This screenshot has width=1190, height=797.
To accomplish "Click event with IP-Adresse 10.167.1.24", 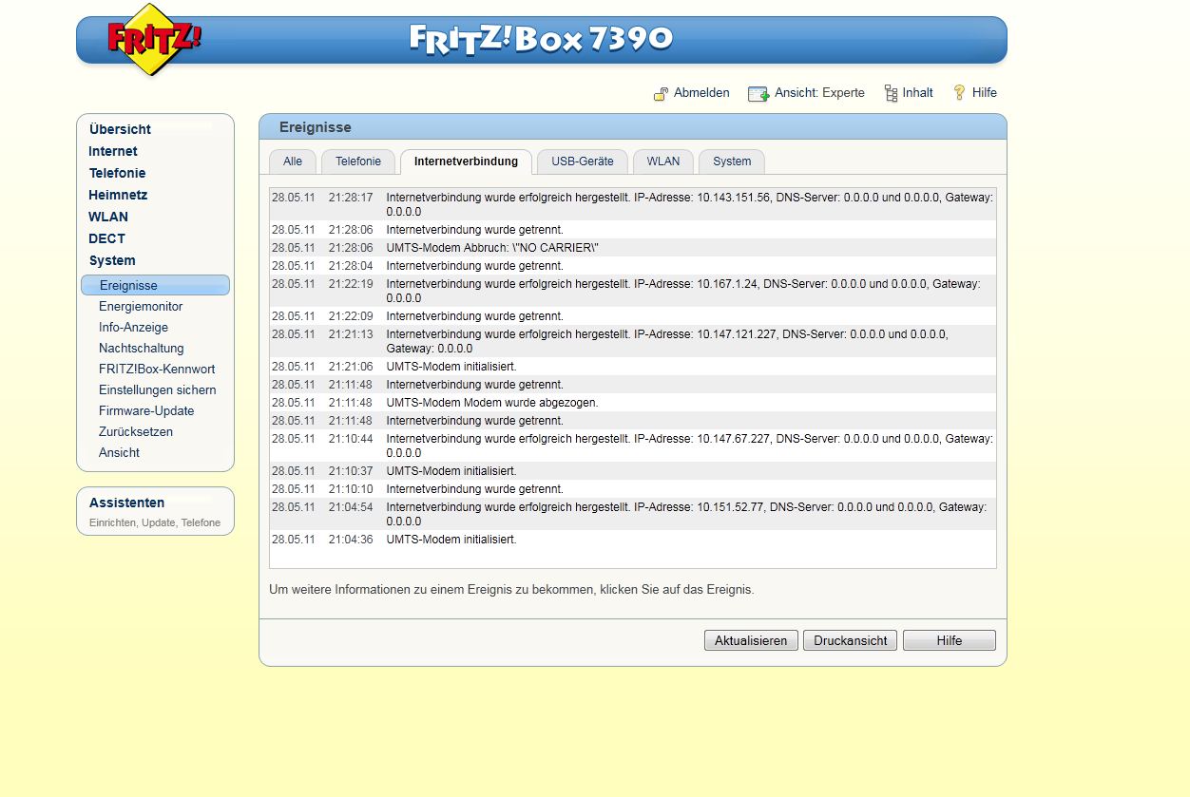I will coord(633,291).
